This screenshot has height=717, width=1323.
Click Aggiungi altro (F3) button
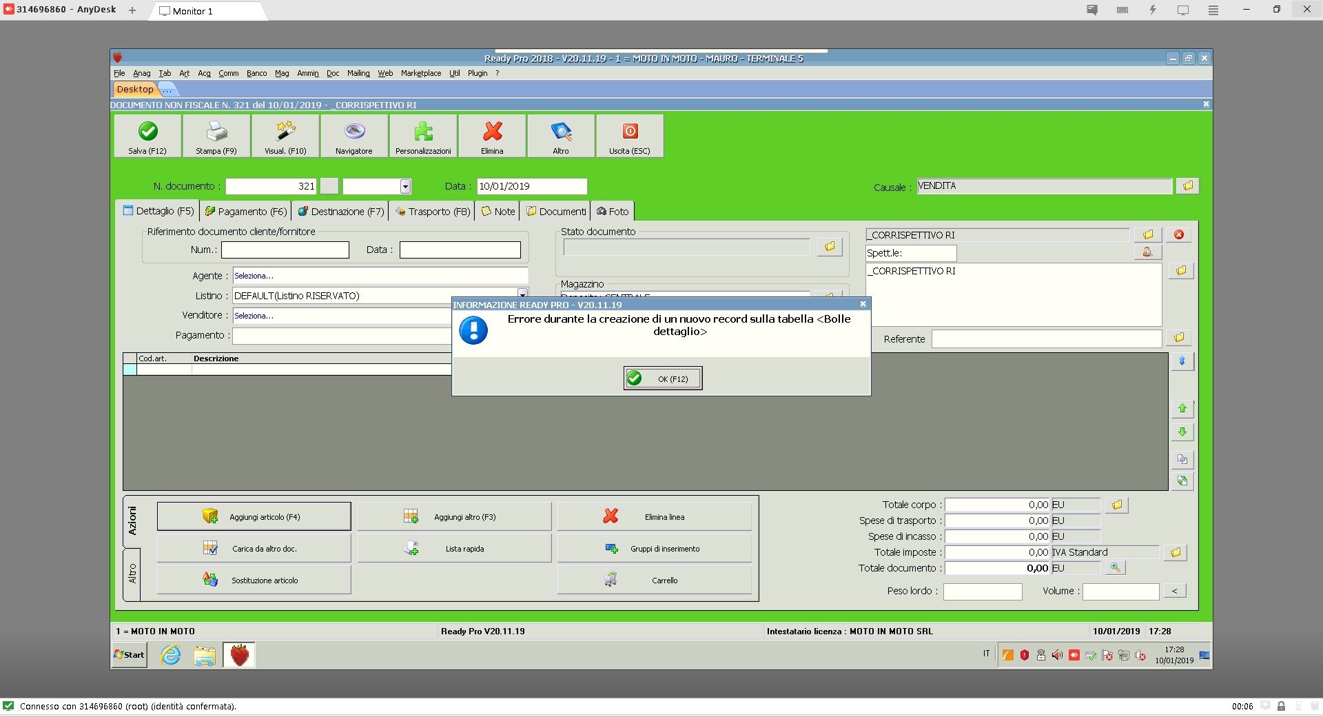(x=454, y=516)
